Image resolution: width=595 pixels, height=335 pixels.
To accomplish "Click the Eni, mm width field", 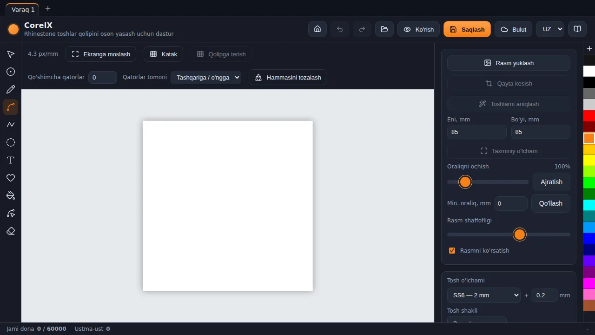I will 477,132.
